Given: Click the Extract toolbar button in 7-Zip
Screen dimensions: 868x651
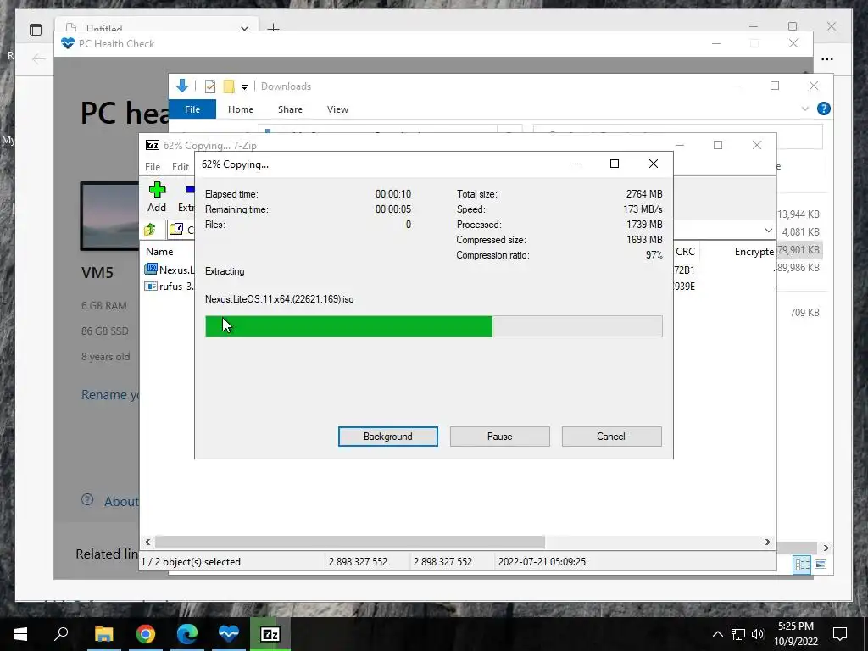Looking at the screenshot, I should tap(186, 197).
